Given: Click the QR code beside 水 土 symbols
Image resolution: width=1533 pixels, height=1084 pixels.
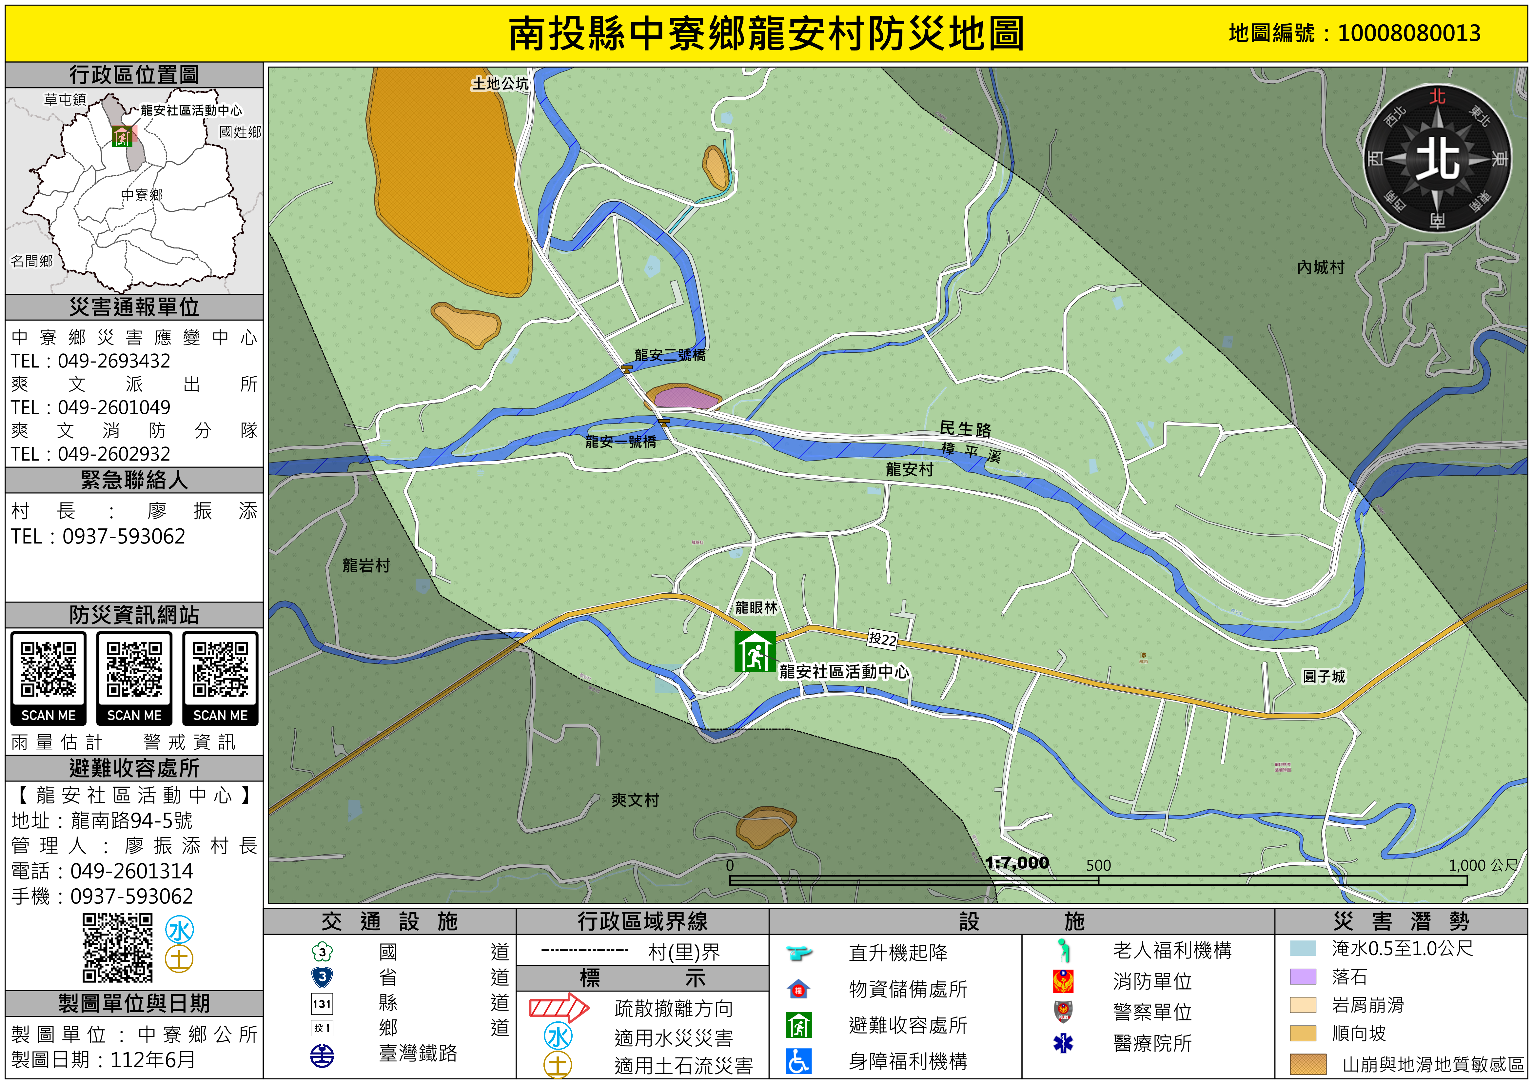Looking at the screenshot, I should (x=118, y=948).
